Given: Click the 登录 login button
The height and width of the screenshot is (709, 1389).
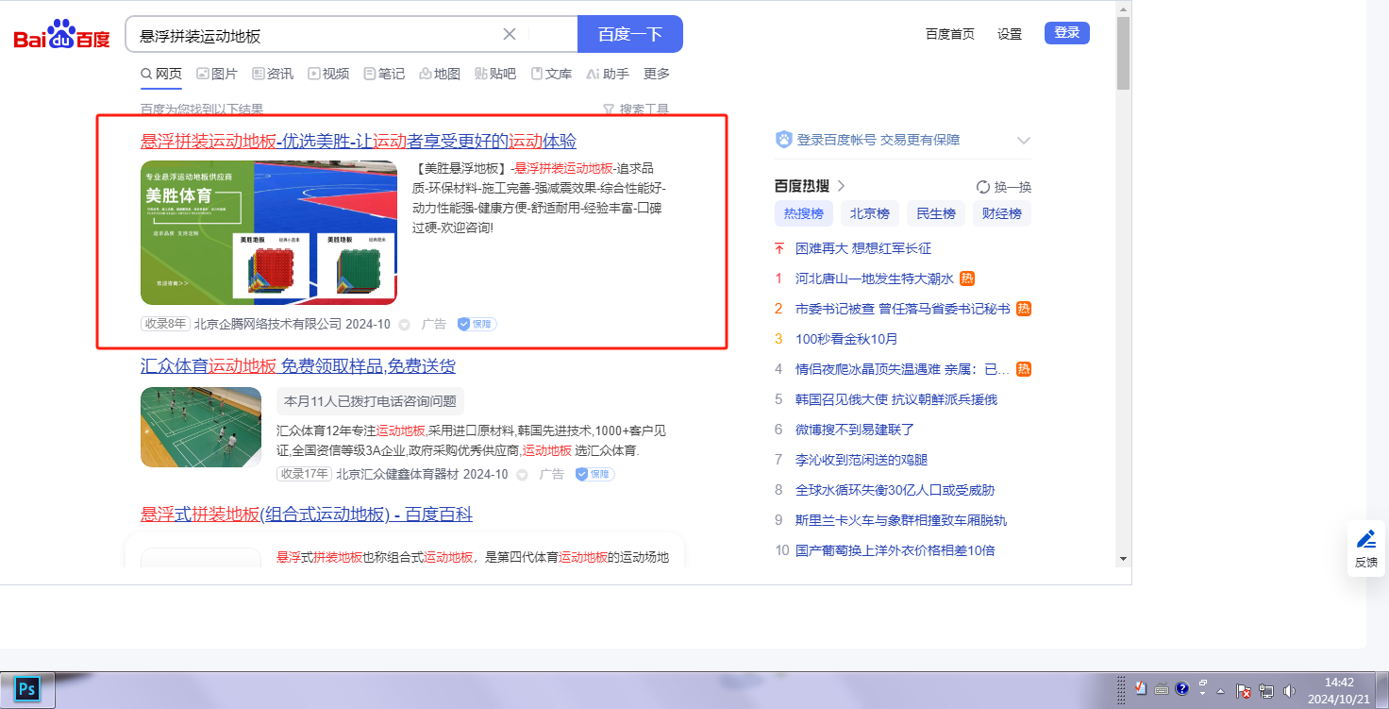Looking at the screenshot, I should click(1066, 33).
